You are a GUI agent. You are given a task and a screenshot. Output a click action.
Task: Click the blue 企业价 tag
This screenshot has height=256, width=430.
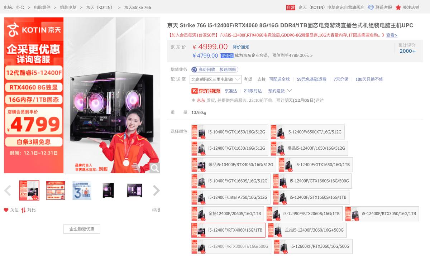point(227,55)
